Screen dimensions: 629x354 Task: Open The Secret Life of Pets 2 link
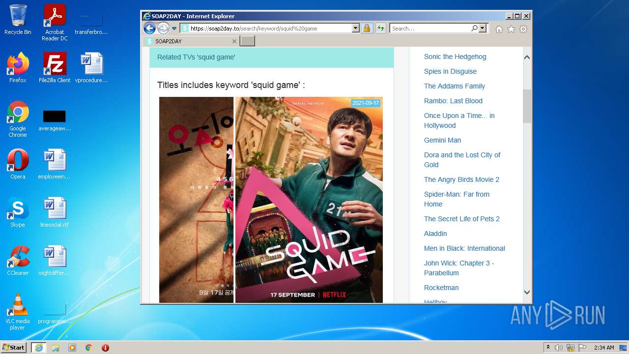pos(462,219)
